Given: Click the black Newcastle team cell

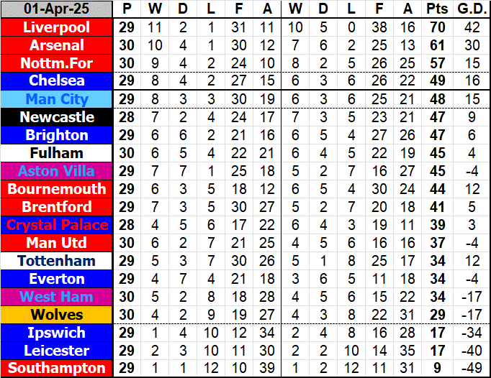Looking at the screenshot, I should pos(57,117).
